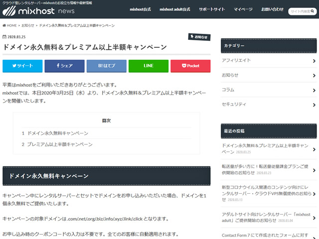Open the アフィリエイト category
This screenshot has height=239, width=319.
pyautogui.click(x=236, y=60)
